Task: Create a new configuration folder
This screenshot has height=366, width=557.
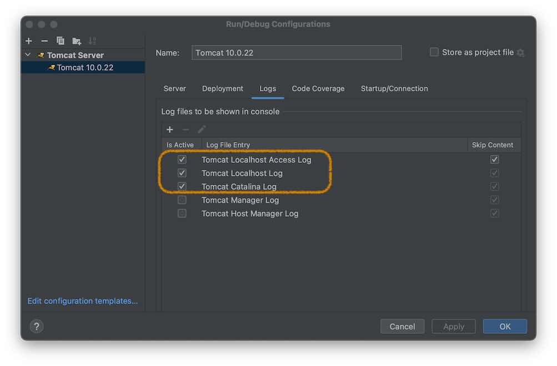Action: pyautogui.click(x=77, y=41)
